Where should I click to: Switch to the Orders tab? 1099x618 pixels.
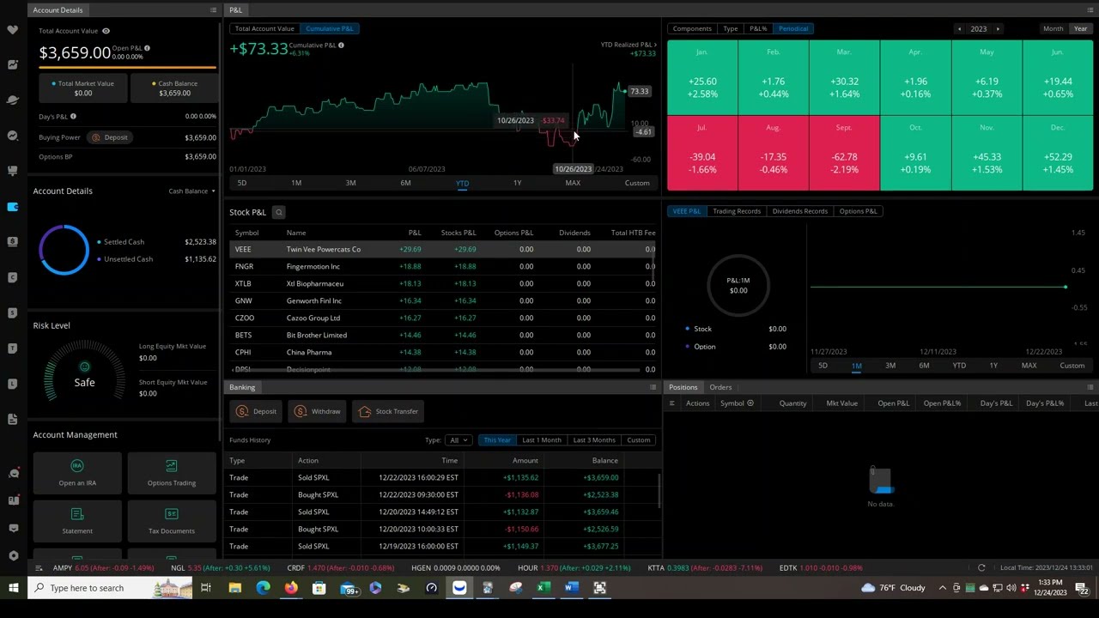[x=720, y=387]
